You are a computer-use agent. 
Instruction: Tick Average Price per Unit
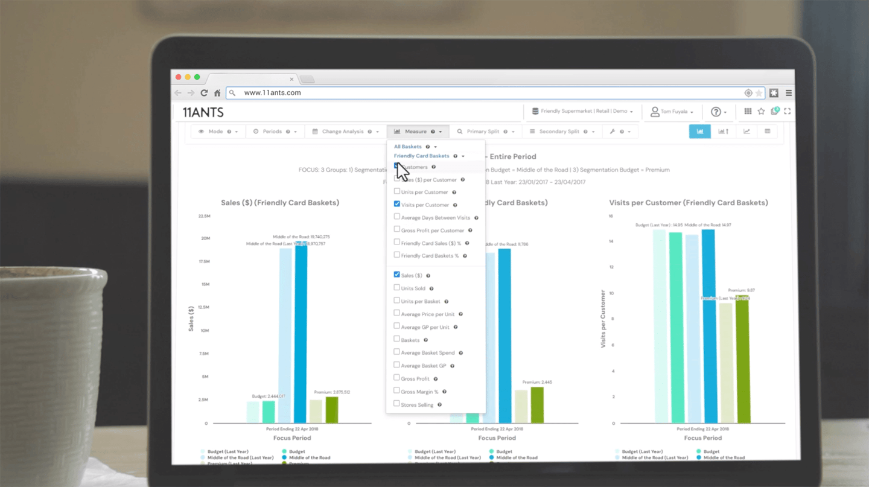[x=396, y=313]
